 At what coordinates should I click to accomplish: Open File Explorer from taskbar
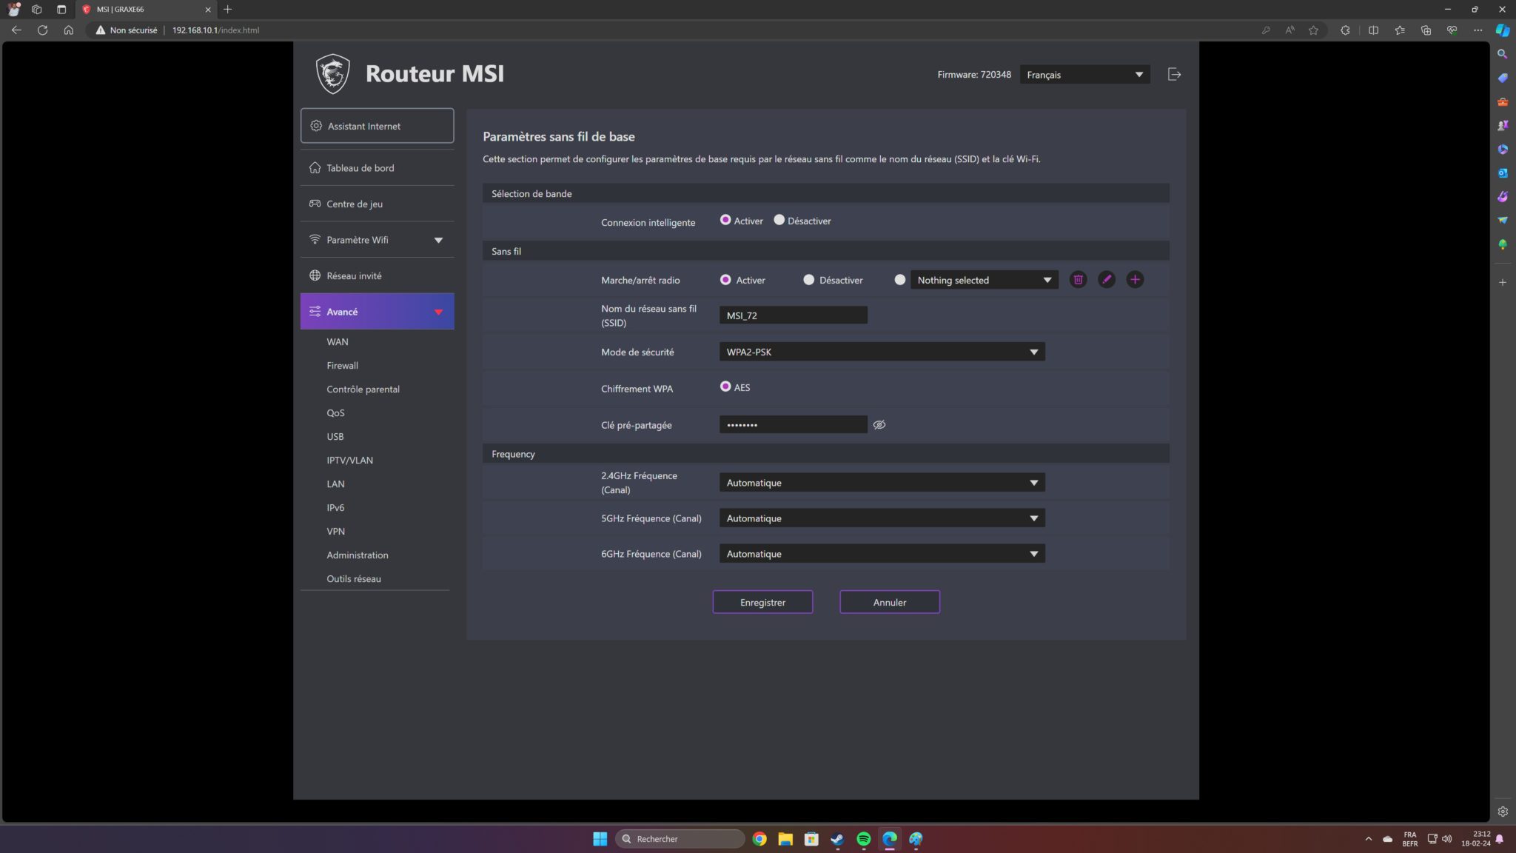coord(785,839)
